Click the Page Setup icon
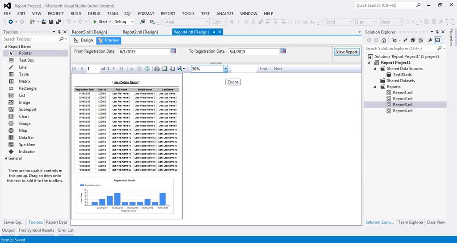 click(172, 69)
